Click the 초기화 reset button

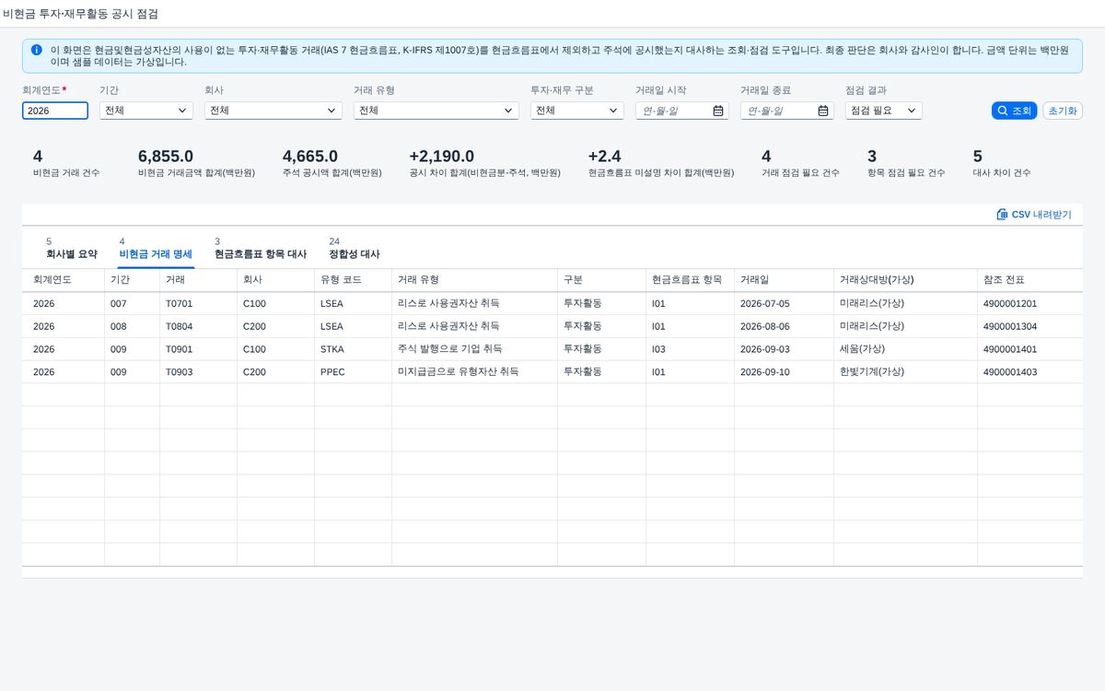click(1063, 111)
